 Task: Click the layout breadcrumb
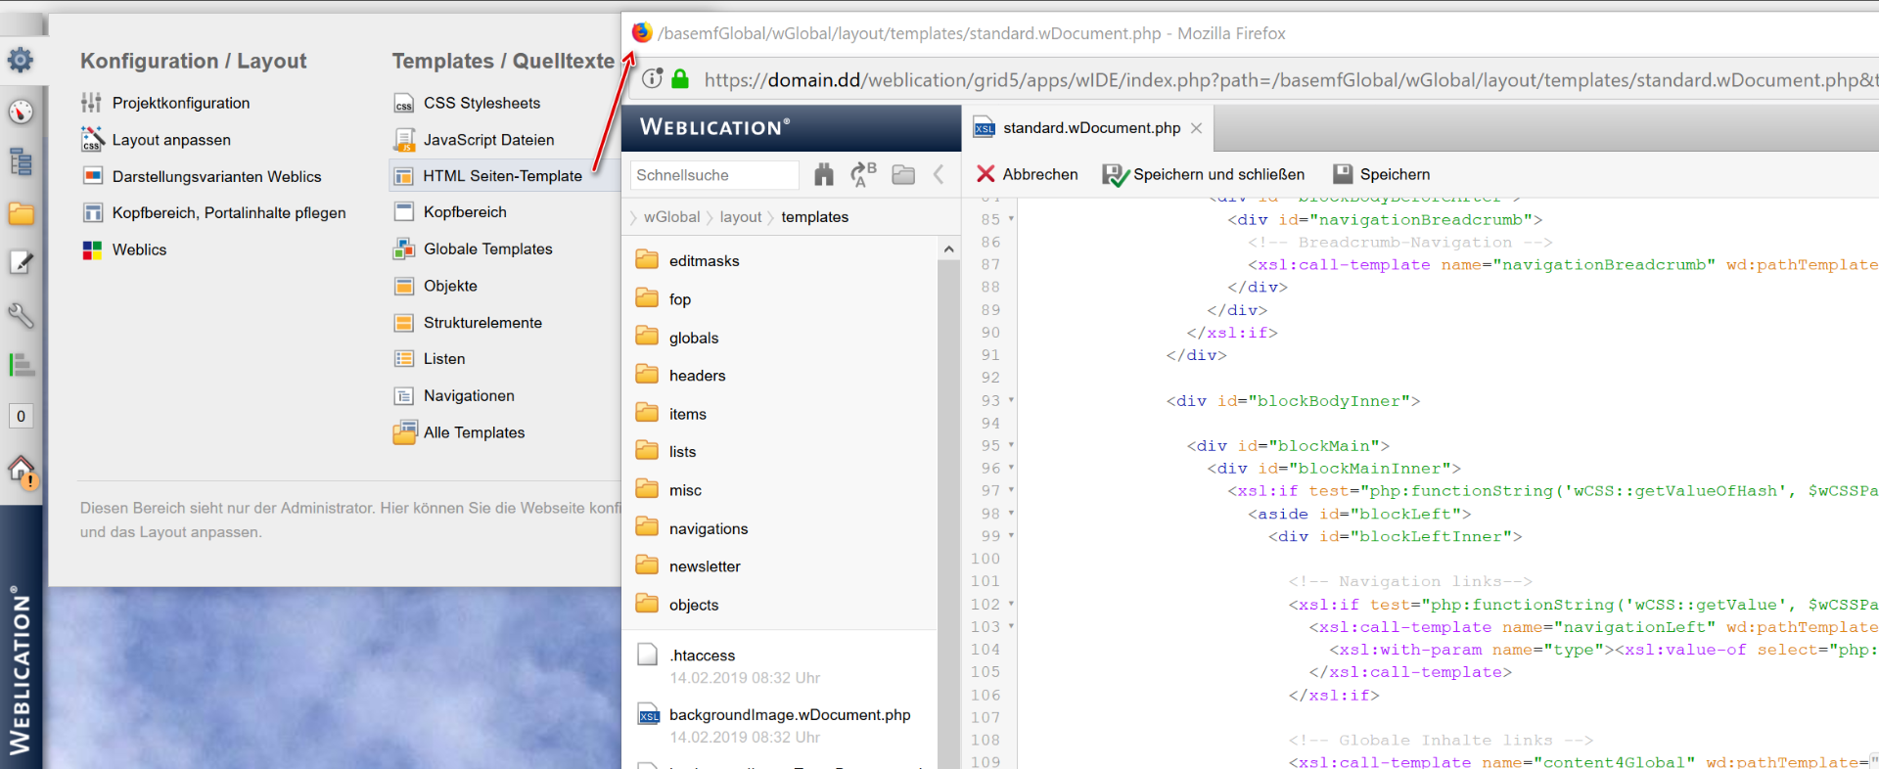tap(741, 217)
